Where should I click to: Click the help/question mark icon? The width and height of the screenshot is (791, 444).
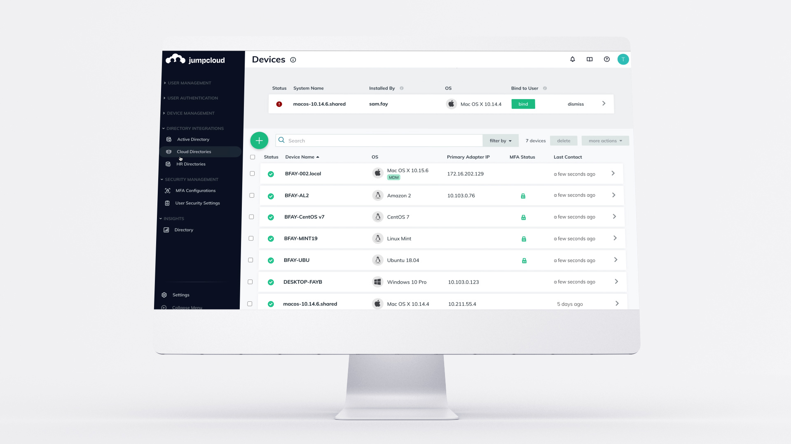pyautogui.click(x=607, y=60)
